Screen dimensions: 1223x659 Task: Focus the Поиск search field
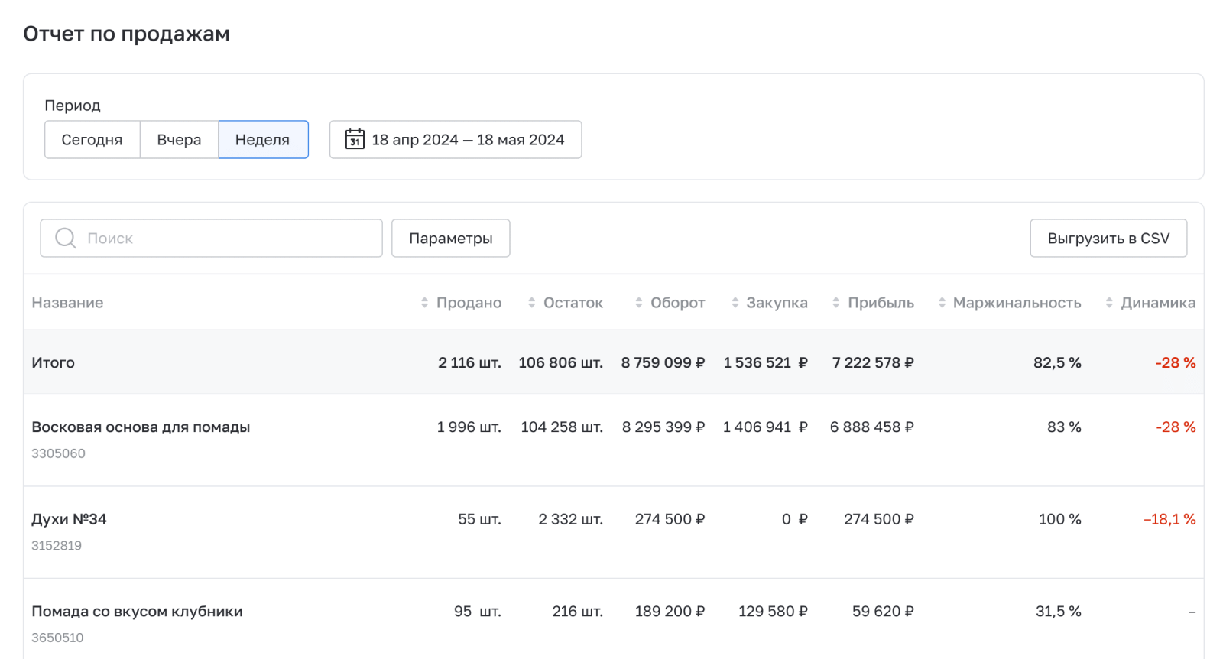click(229, 239)
